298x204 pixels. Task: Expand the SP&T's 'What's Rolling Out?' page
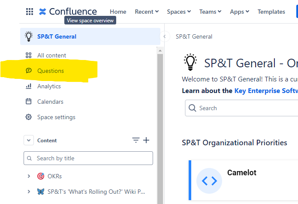tap(29, 192)
